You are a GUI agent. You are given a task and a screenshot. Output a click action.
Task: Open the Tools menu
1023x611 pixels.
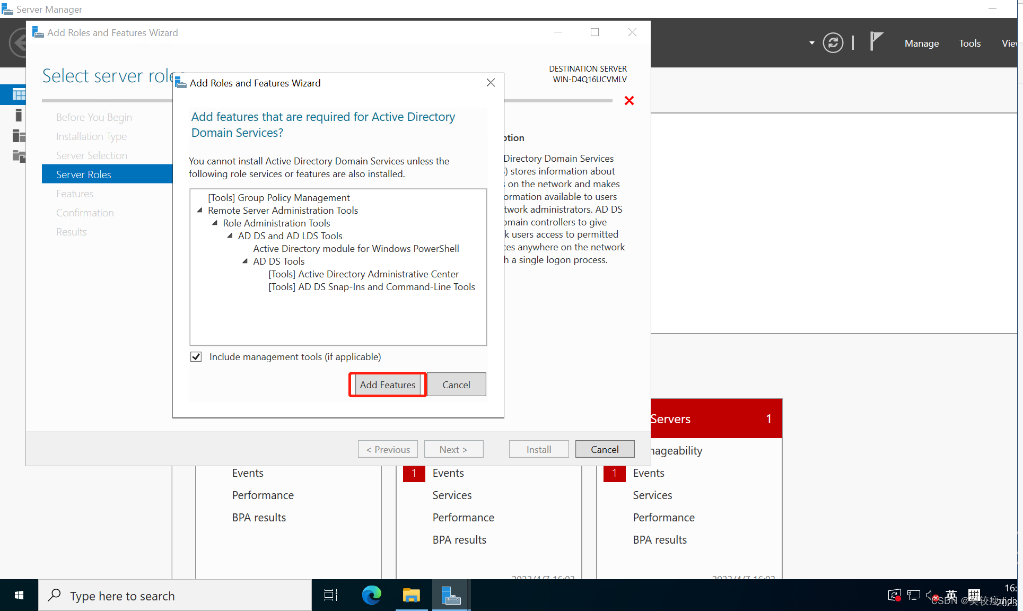point(969,43)
